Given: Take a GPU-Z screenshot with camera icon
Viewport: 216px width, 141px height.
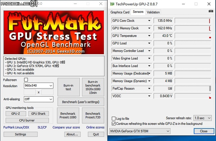Looking at the screenshot, I should tap(211, 11).
